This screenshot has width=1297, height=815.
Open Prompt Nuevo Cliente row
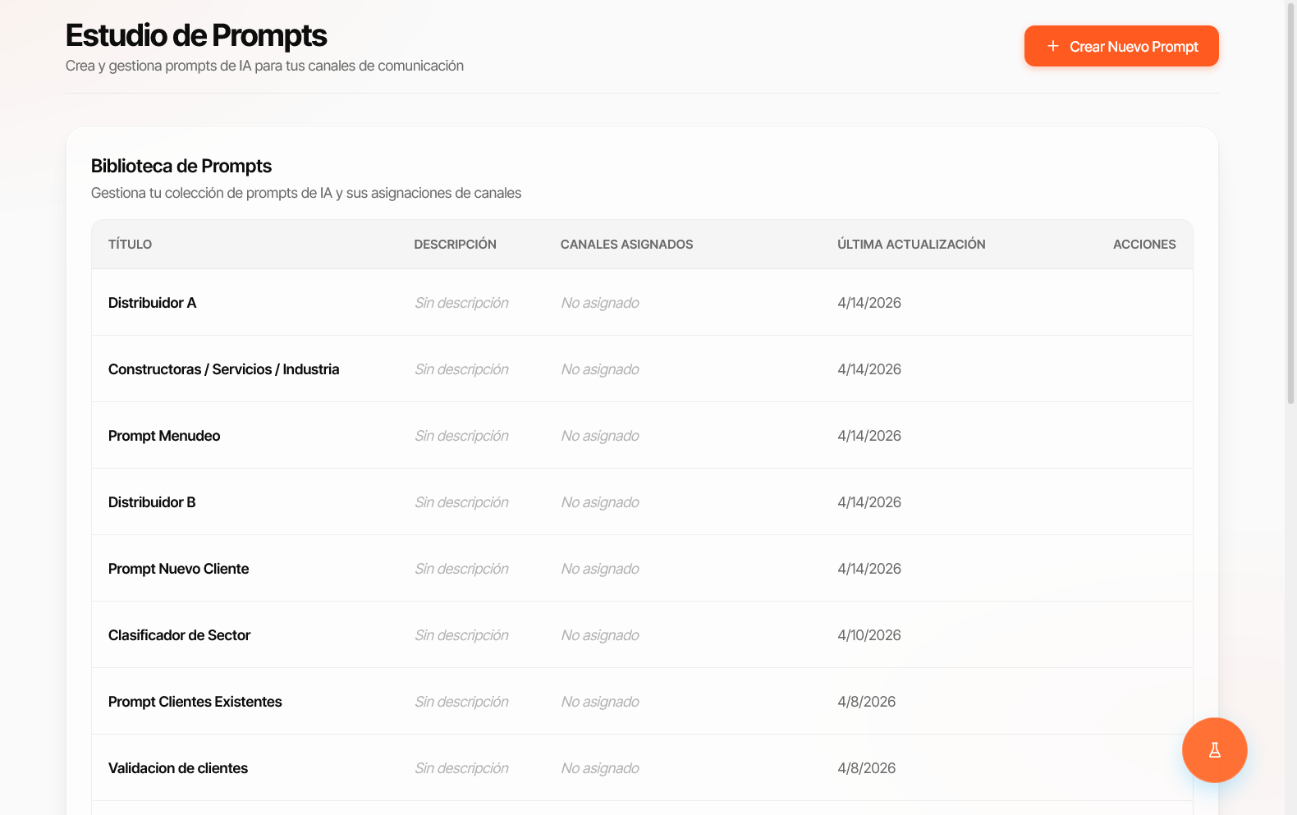pos(642,568)
